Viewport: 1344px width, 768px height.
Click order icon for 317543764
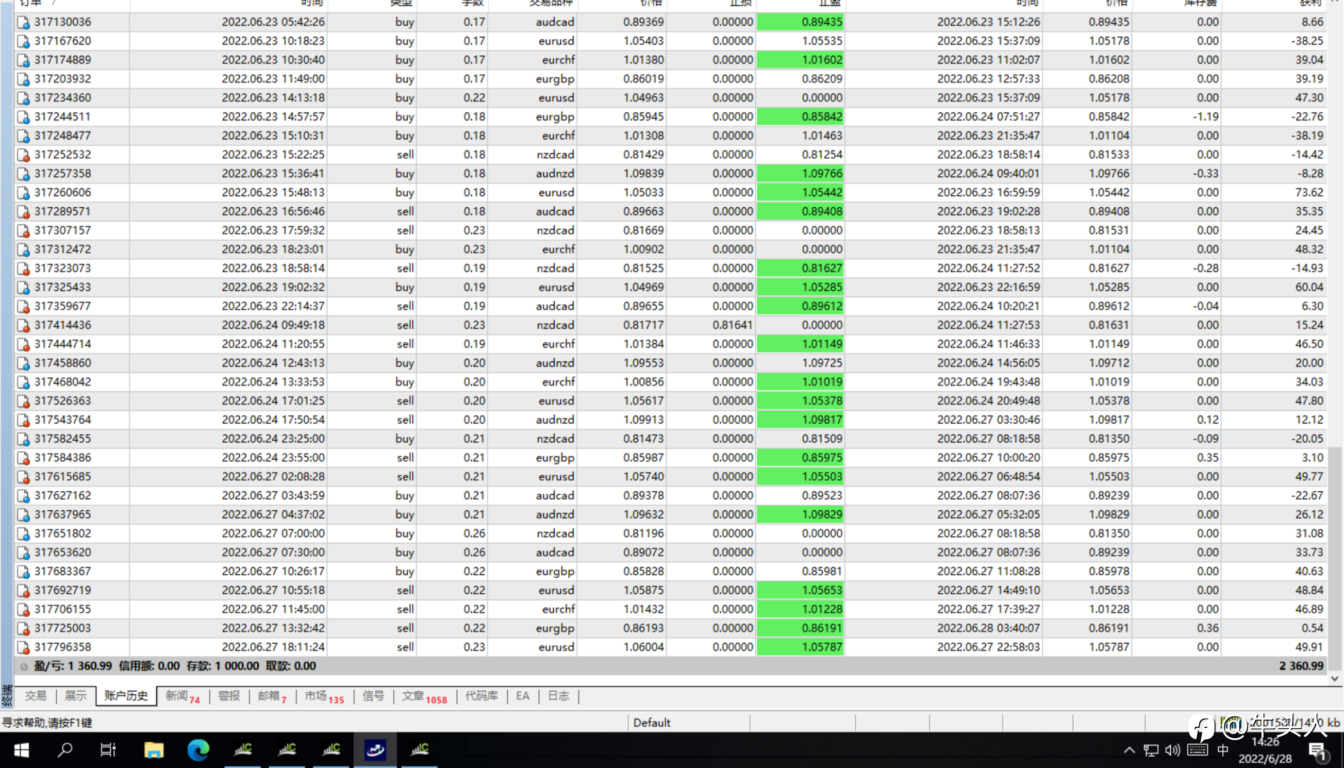(x=23, y=421)
